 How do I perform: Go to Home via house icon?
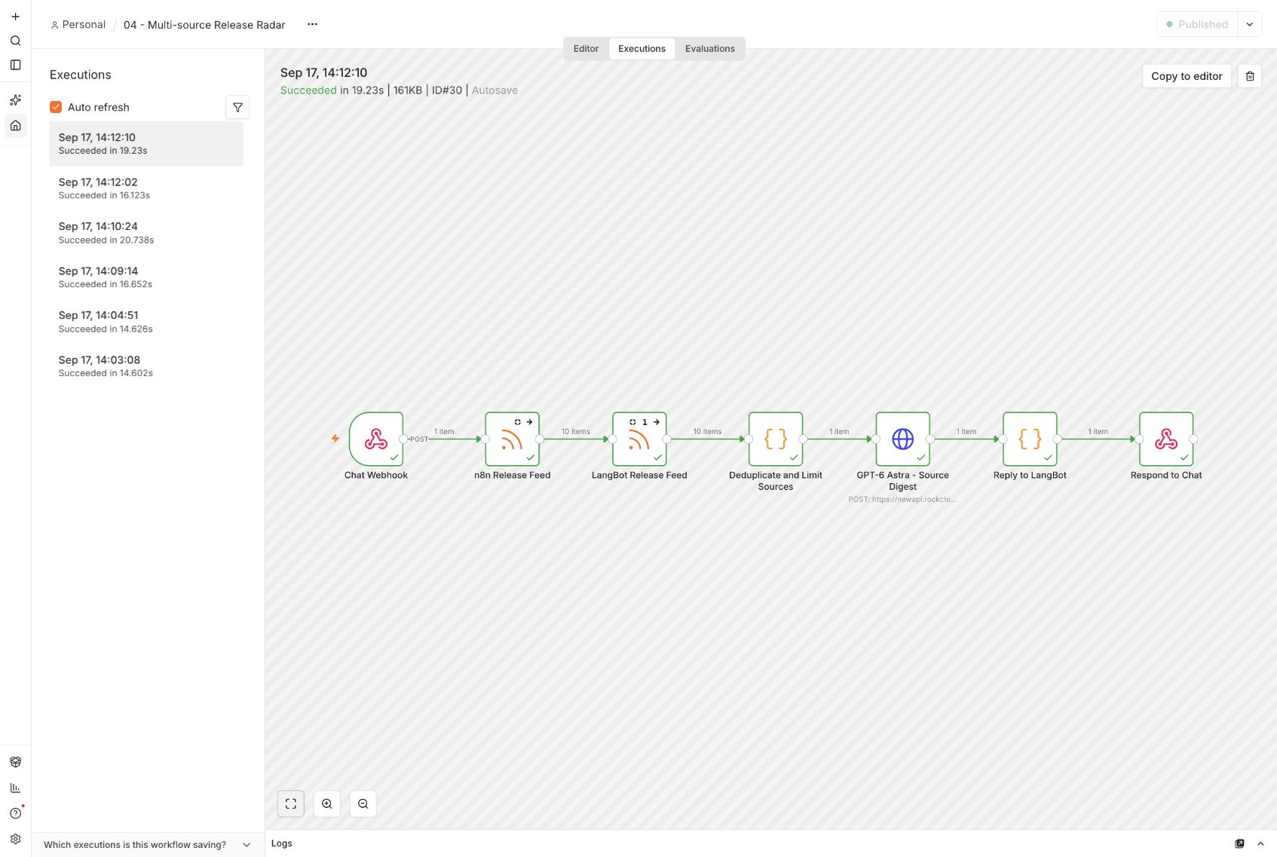15,125
